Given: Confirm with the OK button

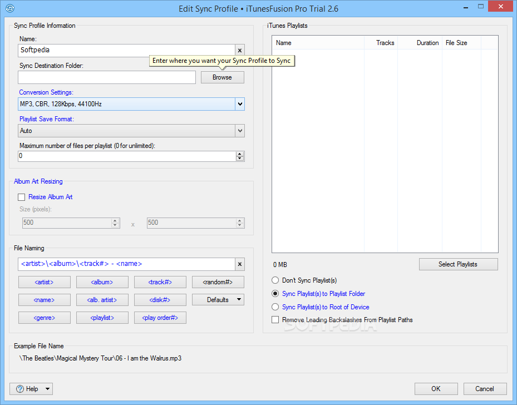Looking at the screenshot, I should [x=436, y=389].
